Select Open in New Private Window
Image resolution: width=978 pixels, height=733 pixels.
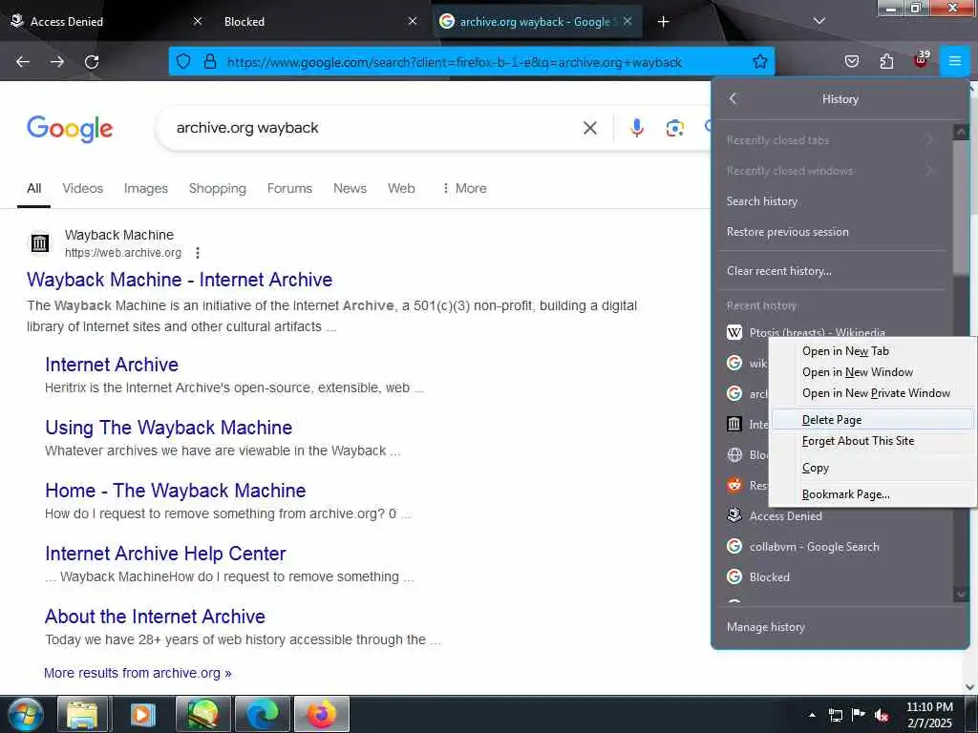tap(873, 393)
